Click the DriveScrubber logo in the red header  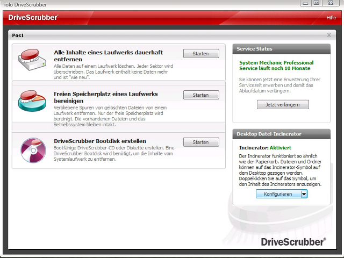tap(33, 17)
